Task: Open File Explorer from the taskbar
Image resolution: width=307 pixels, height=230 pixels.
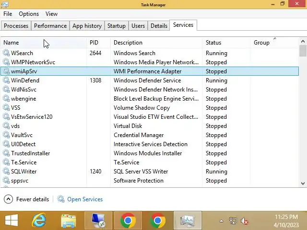Action: tap(68, 220)
